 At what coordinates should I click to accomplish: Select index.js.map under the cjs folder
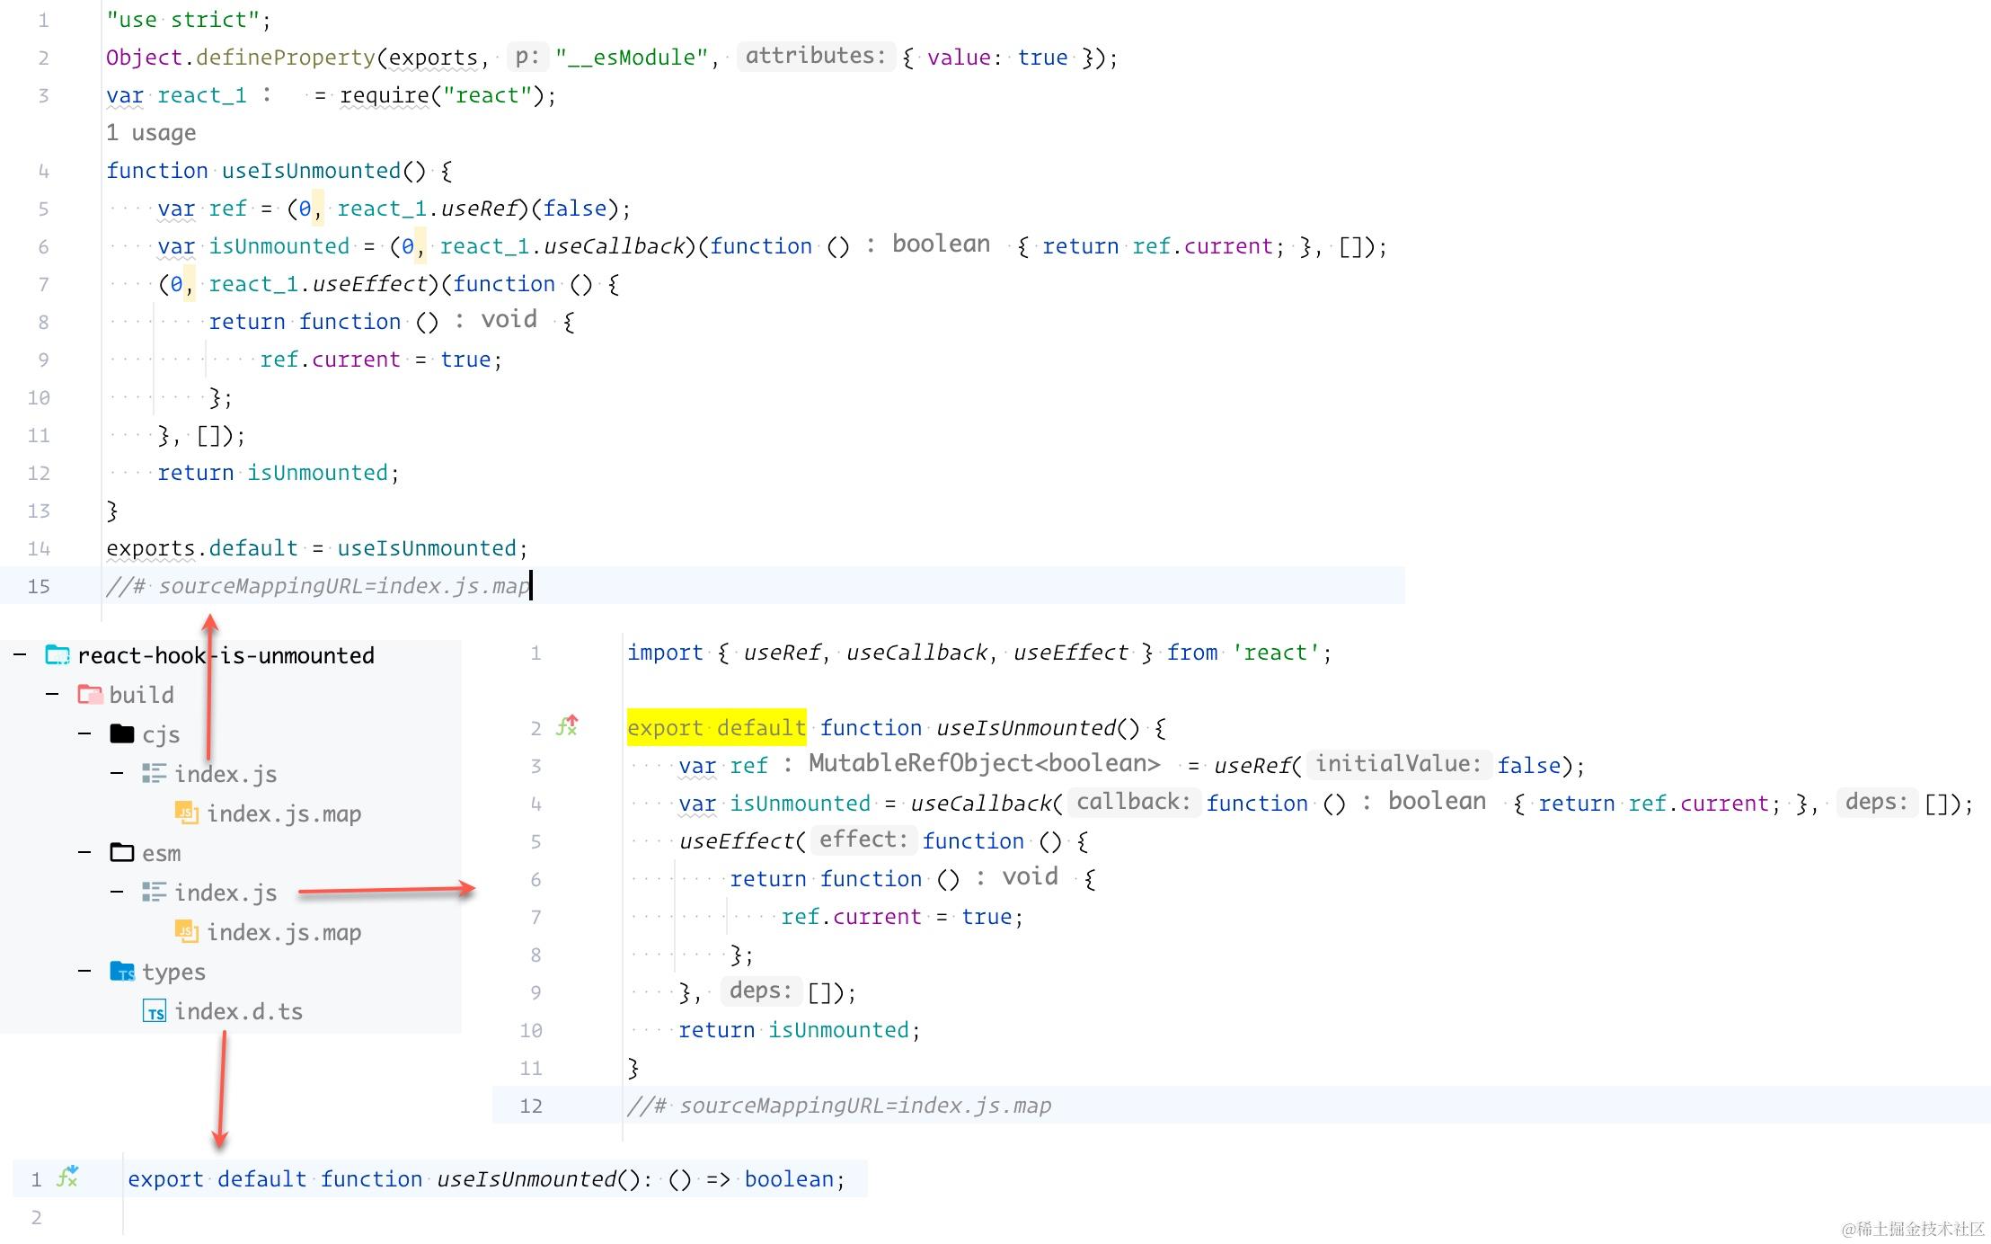click(284, 813)
